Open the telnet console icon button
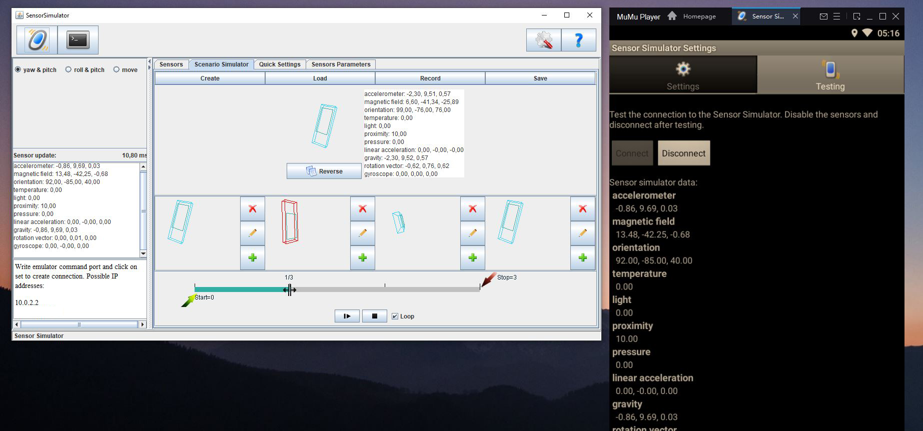This screenshot has width=923, height=431. [x=78, y=40]
